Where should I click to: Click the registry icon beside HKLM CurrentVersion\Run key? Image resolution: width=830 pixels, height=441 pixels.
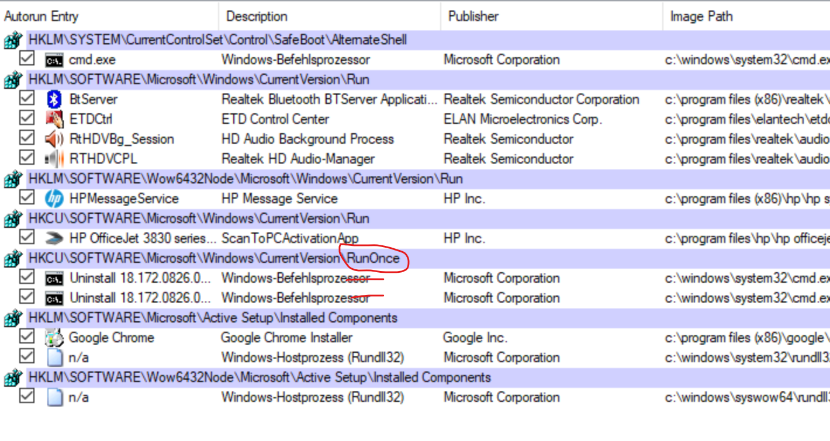pyautogui.click(x=13, y=80)
